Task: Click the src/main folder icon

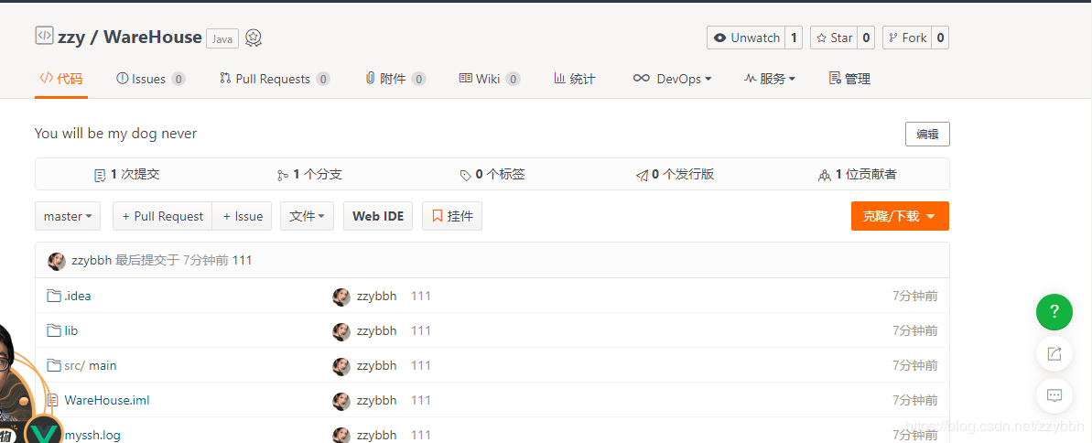Action: 54,366
